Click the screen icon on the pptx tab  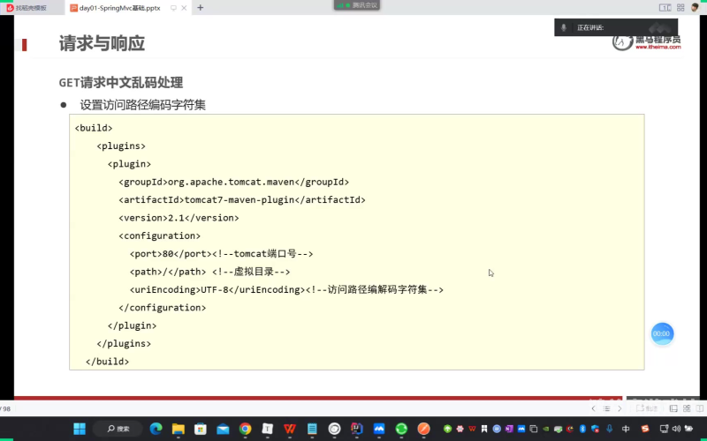click(173, 8)
